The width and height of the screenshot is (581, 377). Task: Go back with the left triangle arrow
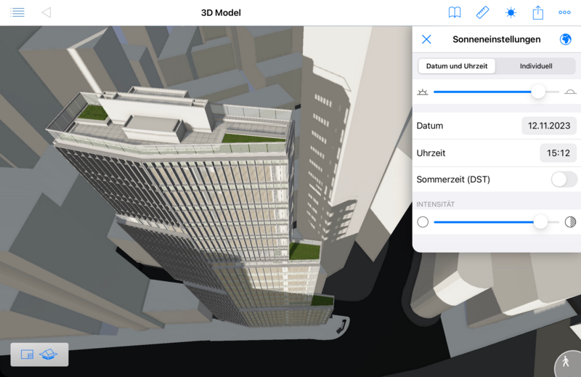(x=46, y=12)
